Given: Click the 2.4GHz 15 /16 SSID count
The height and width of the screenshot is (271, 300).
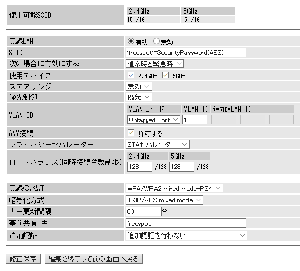Looking at the screenshot, I should tap(136, 20).
